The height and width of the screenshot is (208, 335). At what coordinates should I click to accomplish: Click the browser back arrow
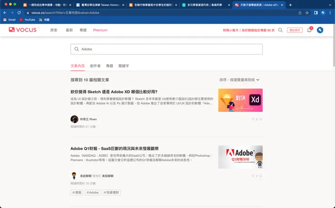(x=5, y=13)
